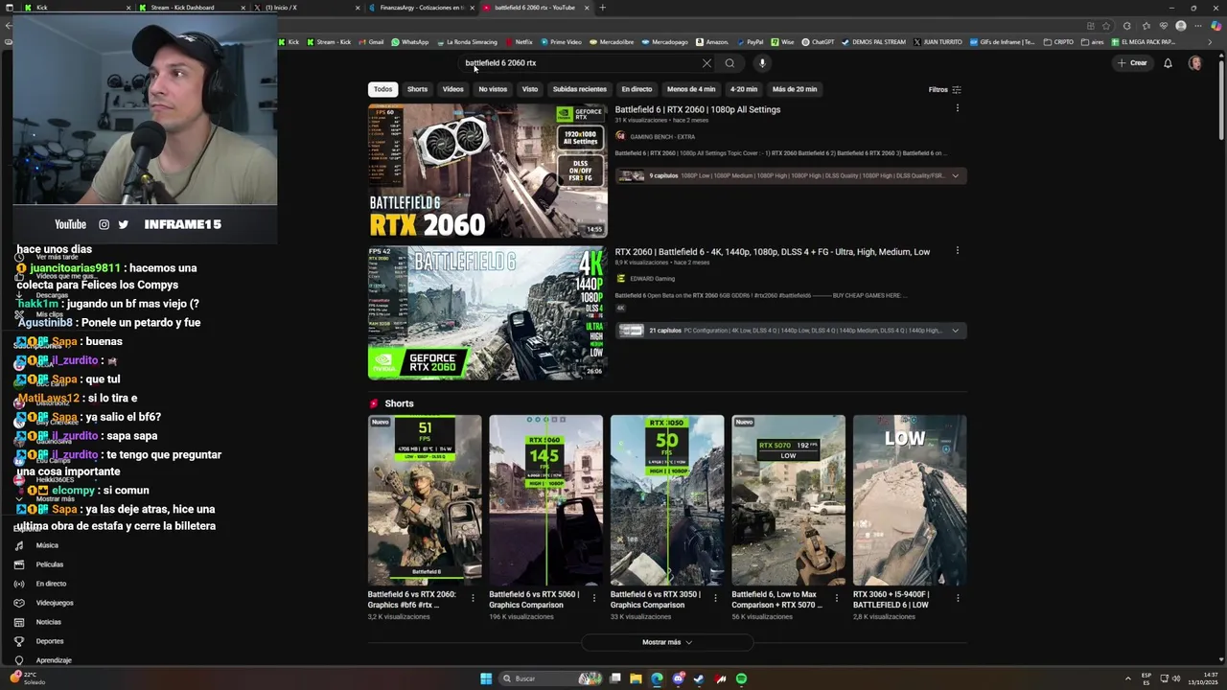Select the 'Subidas recientes' filter chip

click(579, 89)
